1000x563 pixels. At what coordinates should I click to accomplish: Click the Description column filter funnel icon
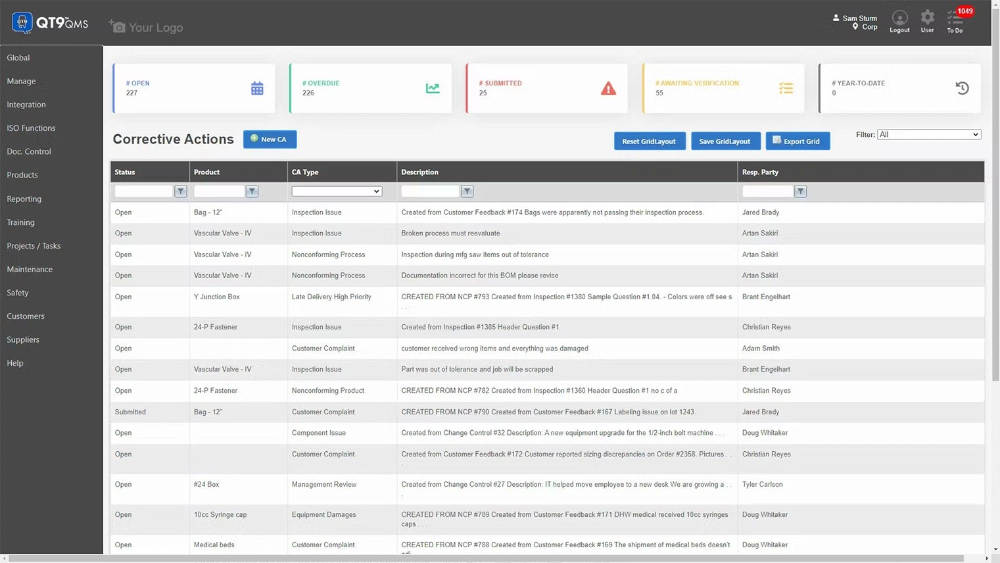pyautogui.click(x=467, y=191)
